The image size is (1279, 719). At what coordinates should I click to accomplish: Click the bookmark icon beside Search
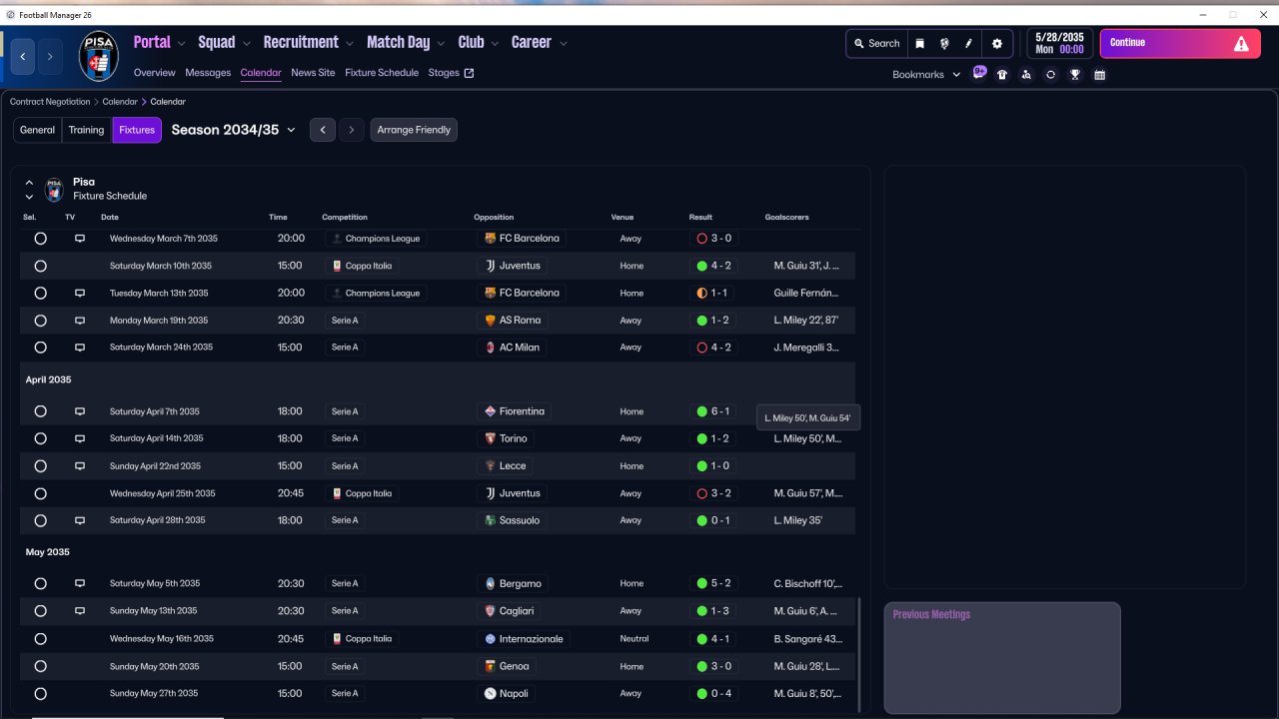coord(920,44)
